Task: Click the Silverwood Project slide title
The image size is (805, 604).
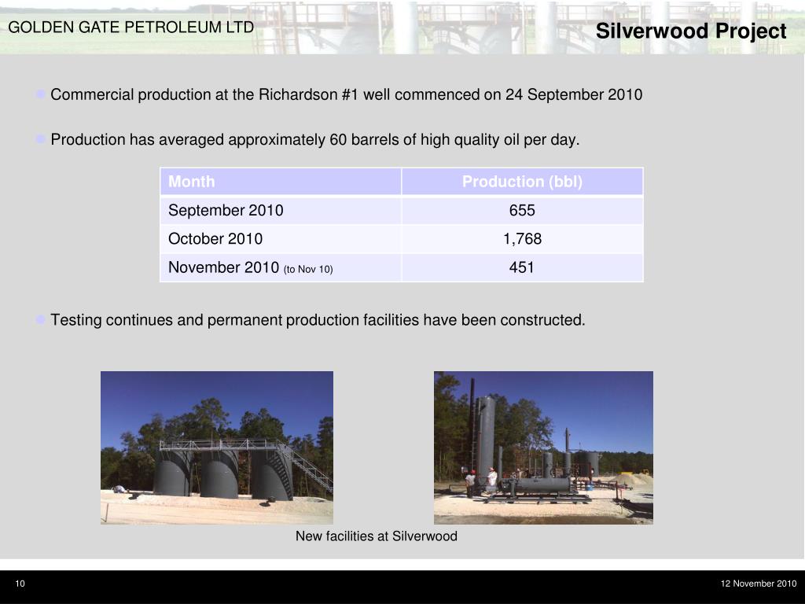Action: pos(691,31)
